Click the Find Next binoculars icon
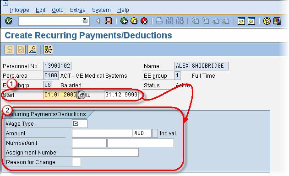The height and width of the screenshot is (176, 289). click(x=180, y=21)
